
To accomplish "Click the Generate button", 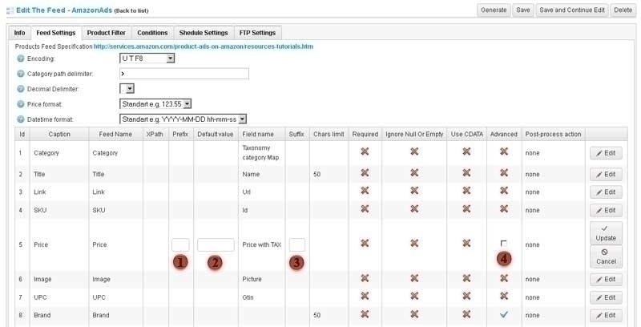I will click(494, 10).
